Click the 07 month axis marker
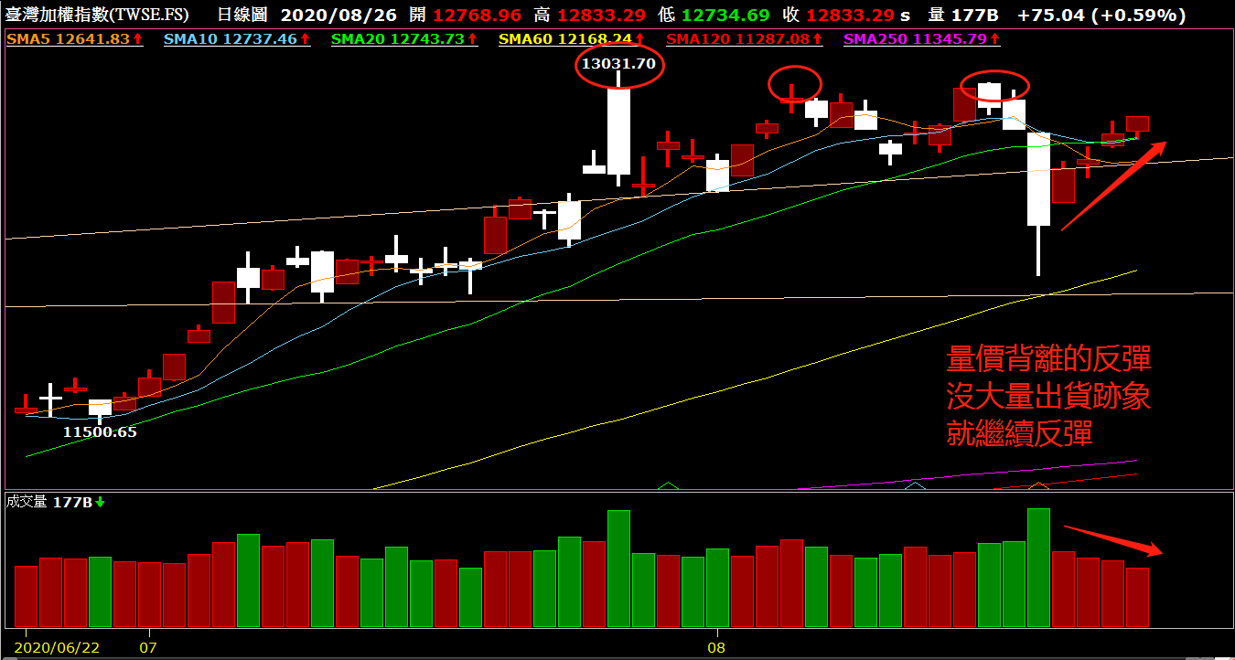The width and height of the screenshot is (1235, 660). pos(148,647)
